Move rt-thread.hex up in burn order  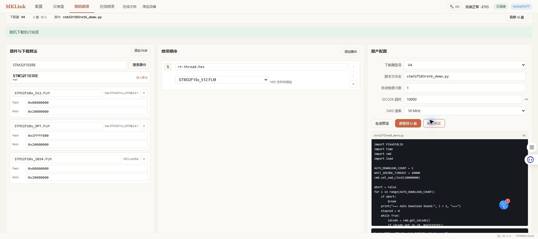[x=353, y=67]
